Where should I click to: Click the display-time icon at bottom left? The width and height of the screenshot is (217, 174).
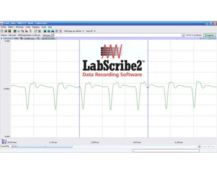[4, 141]
